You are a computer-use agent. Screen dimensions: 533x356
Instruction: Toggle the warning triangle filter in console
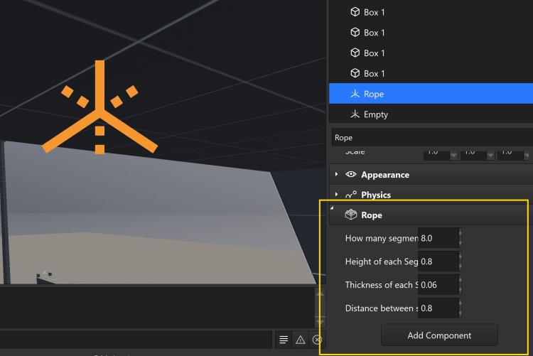[x=300, y=340]
